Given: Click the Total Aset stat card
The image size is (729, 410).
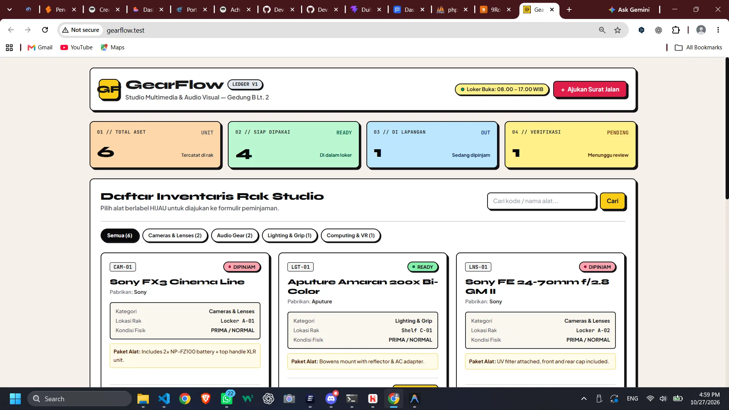Looking at the screenshot, I should (155, 145).
